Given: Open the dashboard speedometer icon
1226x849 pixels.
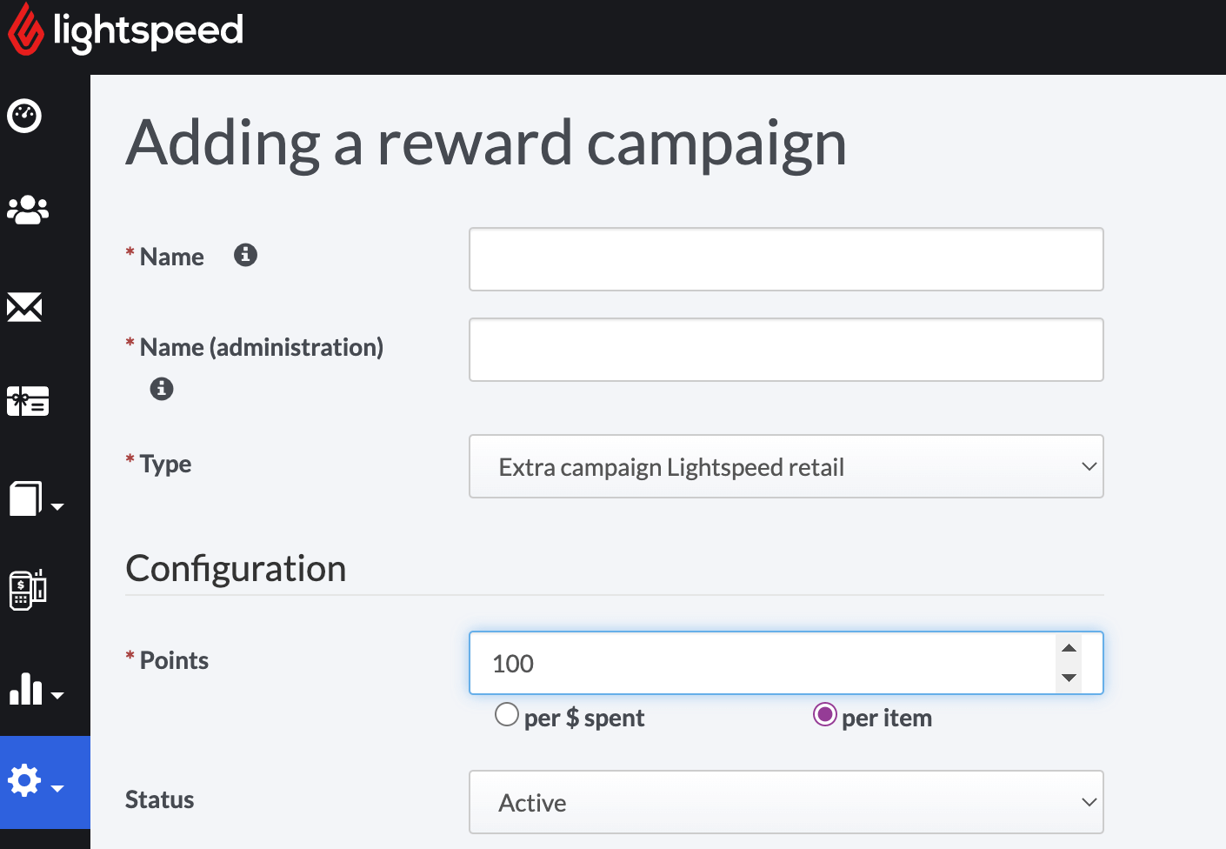Looking at the screenshot, I should pos(23,116).
